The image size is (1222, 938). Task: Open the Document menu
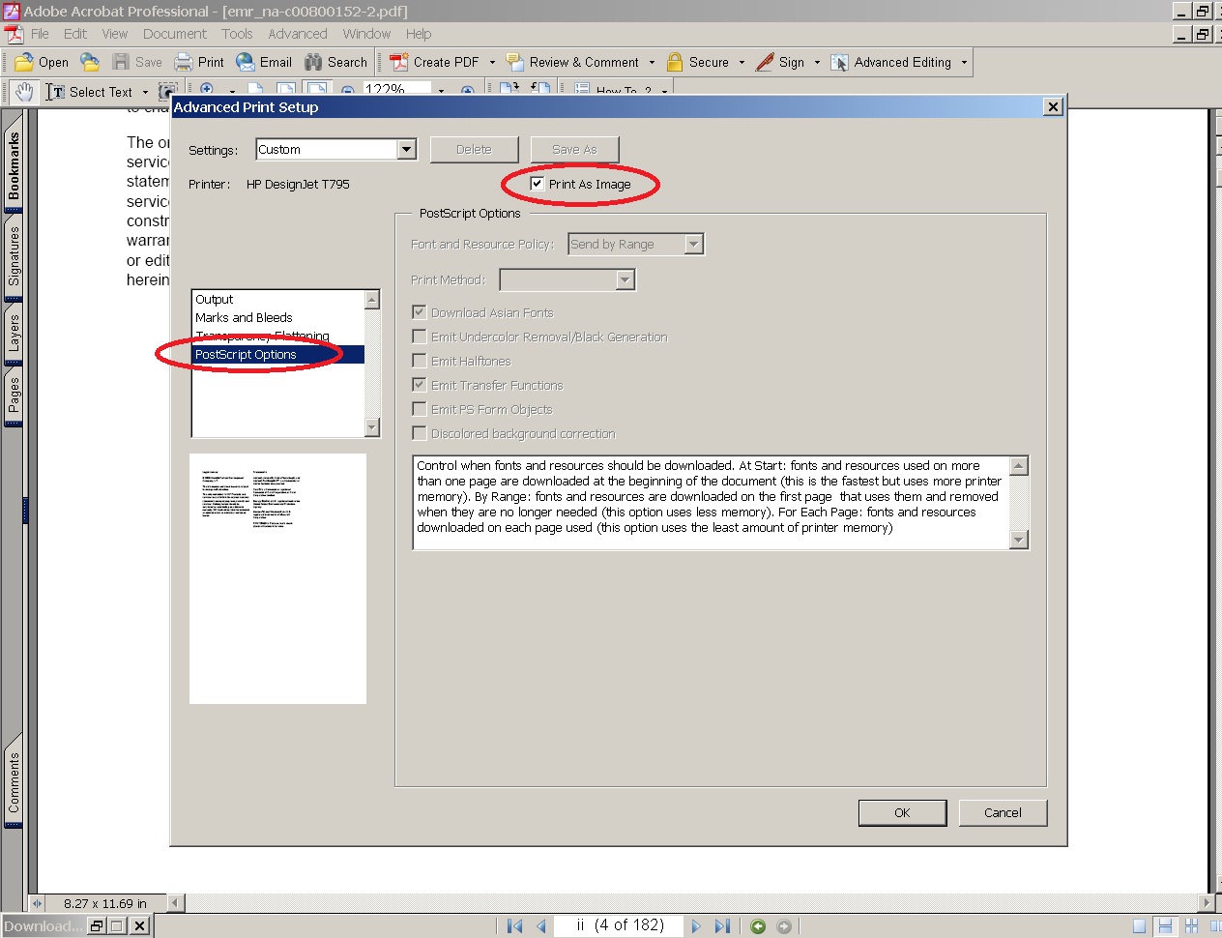(x=174, y=34)
